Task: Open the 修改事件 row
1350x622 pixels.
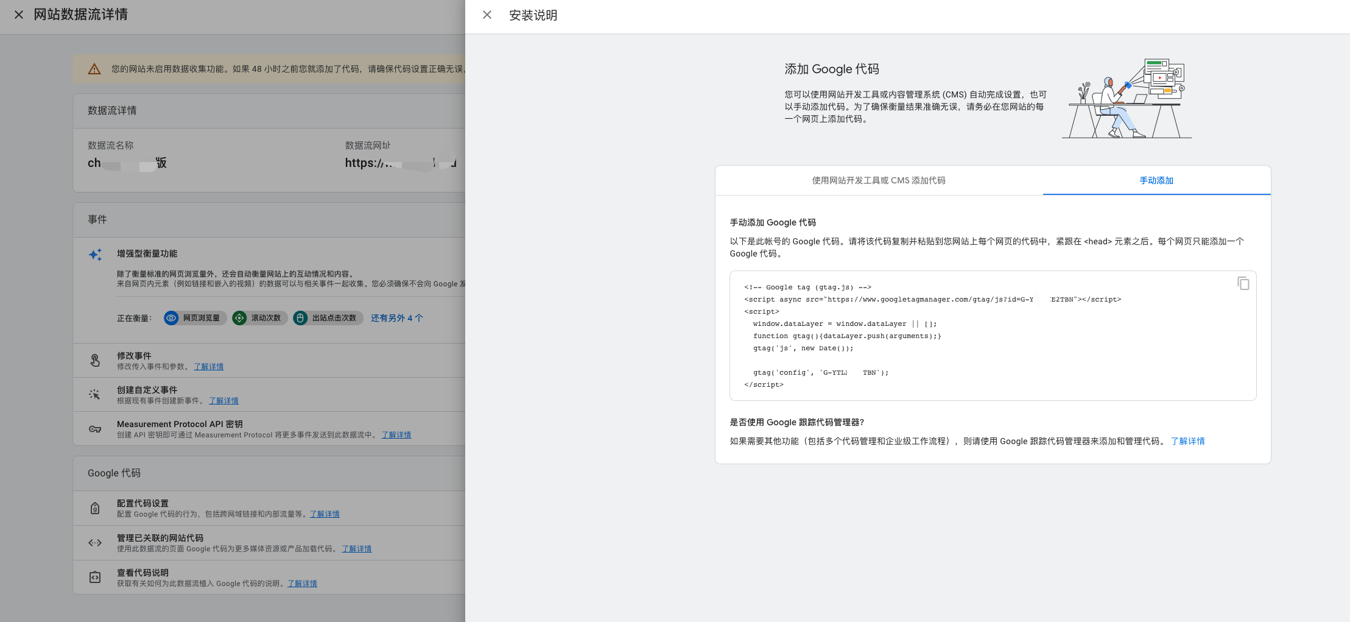Action: [x=269, y=361]
